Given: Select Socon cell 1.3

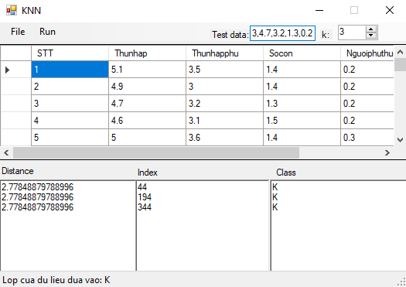Looking at the screenshot, I should (302, 104).
